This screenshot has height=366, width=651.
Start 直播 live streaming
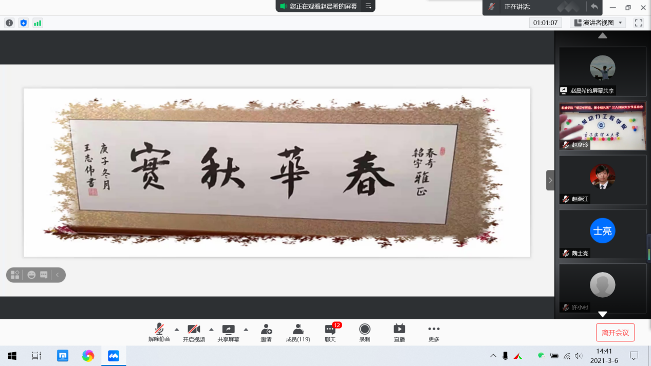399,332
